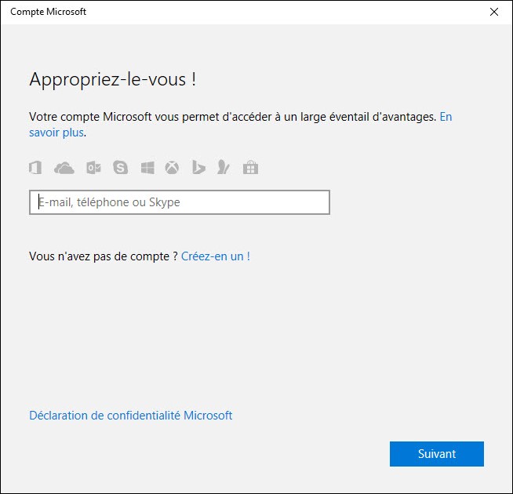Viewport: 513px width, 494px height.
Task: Click the Bing icon
Action: pyautogui.click(x=199, y=167)
